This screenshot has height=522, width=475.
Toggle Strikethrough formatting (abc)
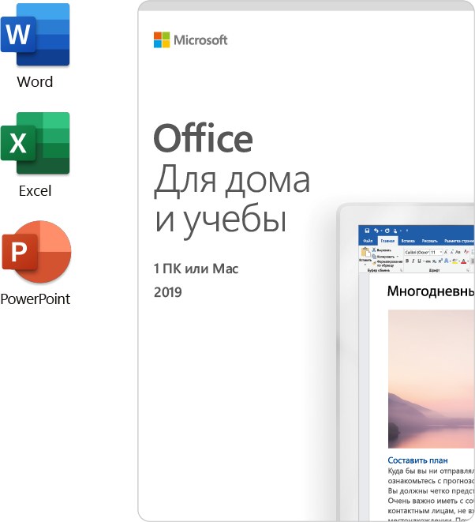pos(428,261)
